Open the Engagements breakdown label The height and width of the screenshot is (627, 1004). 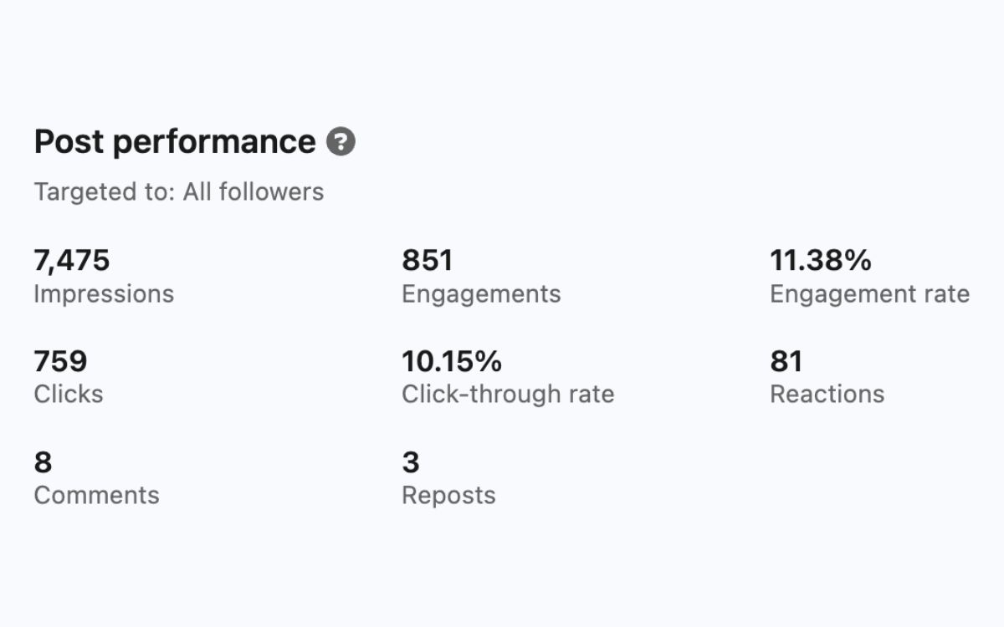coord(481,293)
